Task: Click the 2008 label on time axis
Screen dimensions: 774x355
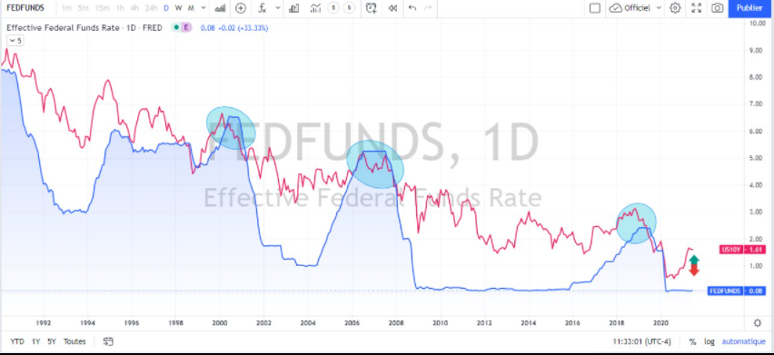Action: (x=396, y=323)
